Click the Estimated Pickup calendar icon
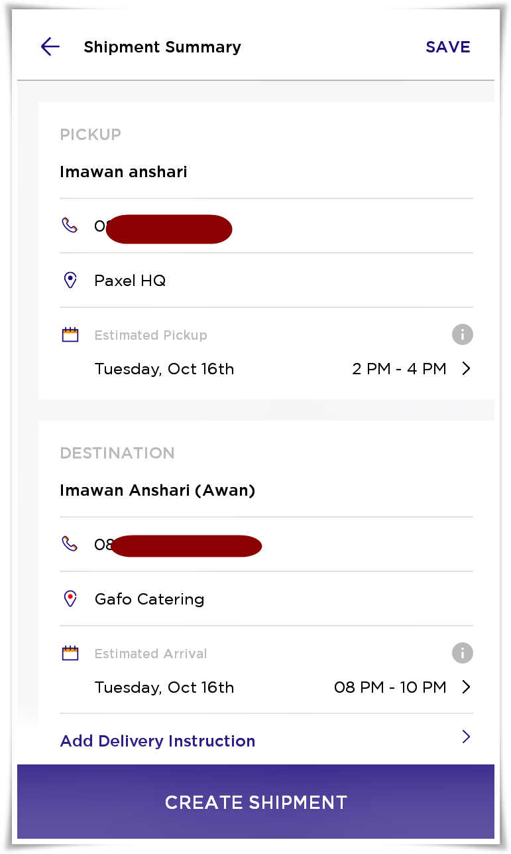511x854 pixels. click(70, 335)
